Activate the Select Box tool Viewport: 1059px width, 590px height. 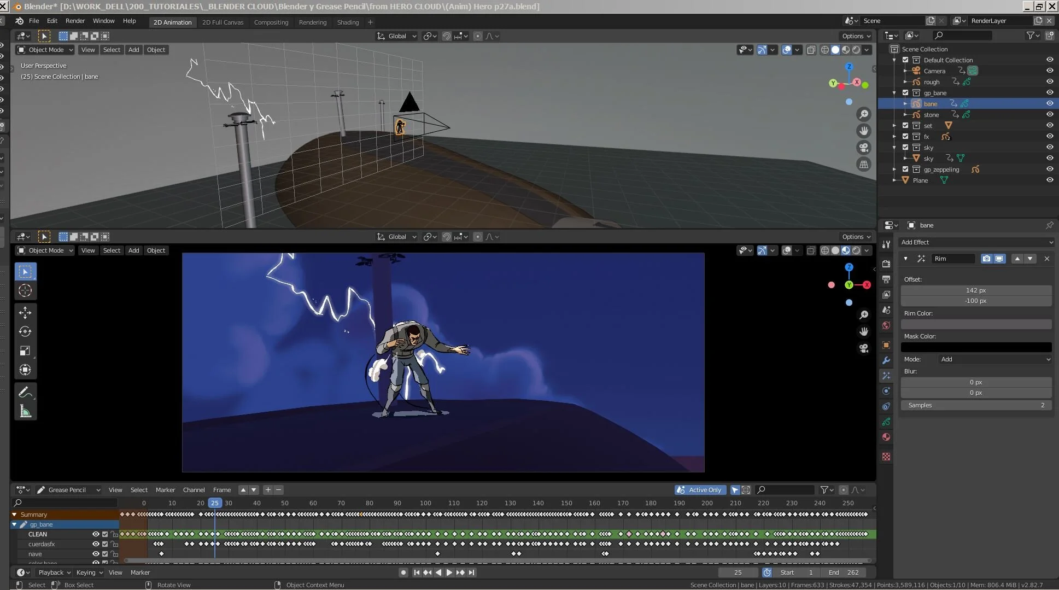[25, 271]
